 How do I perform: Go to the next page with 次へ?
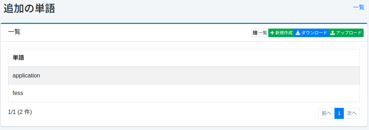click(352, 114)
